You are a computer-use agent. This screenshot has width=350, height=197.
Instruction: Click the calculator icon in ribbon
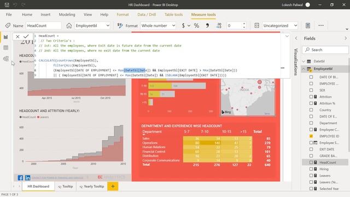[308, 26]
